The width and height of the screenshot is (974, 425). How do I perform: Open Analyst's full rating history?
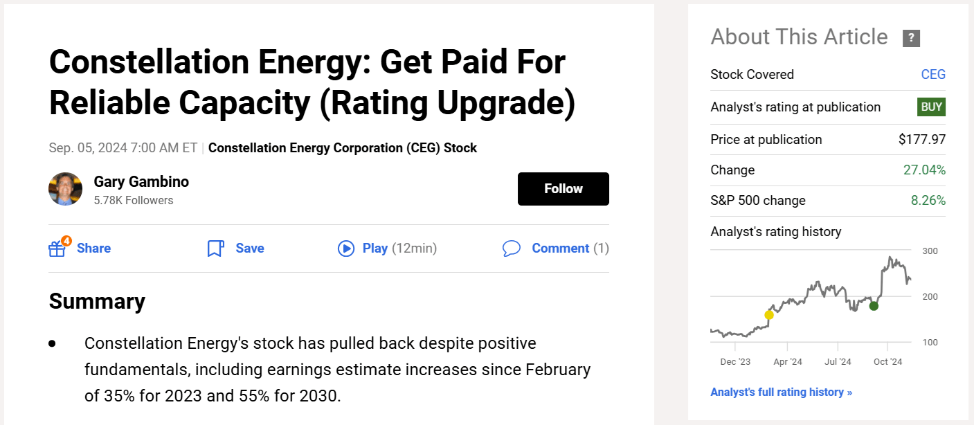[781, 392]
